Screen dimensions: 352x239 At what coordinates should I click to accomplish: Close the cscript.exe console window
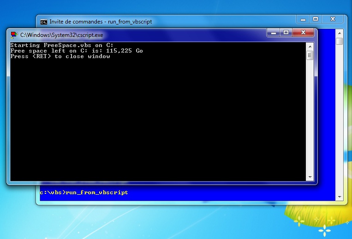pyautogui.click(x=304, y=32)
